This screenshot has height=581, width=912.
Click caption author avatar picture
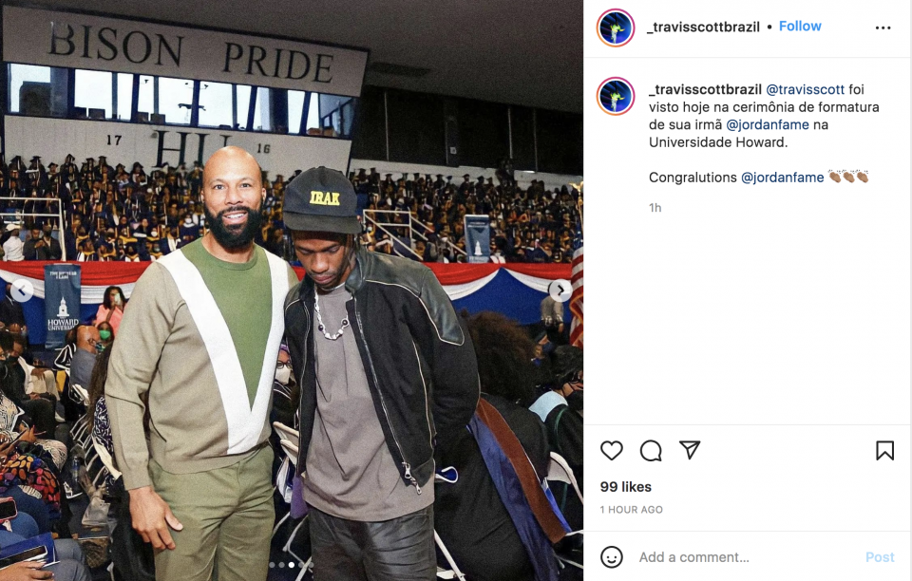[616, 96]
